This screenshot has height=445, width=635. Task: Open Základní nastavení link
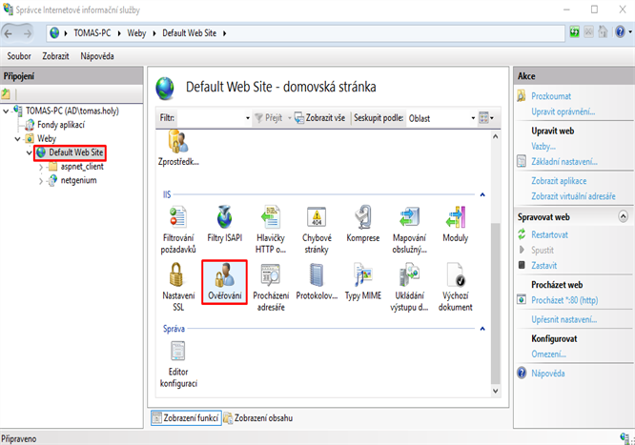pyautogui.click(x=564, y=162)
